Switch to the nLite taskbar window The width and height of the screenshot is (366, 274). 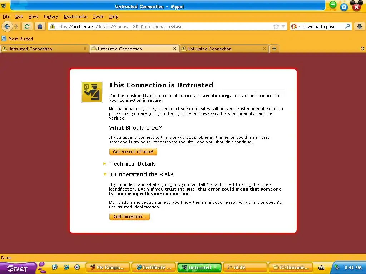pyautogui.click(x=245, y=268)
